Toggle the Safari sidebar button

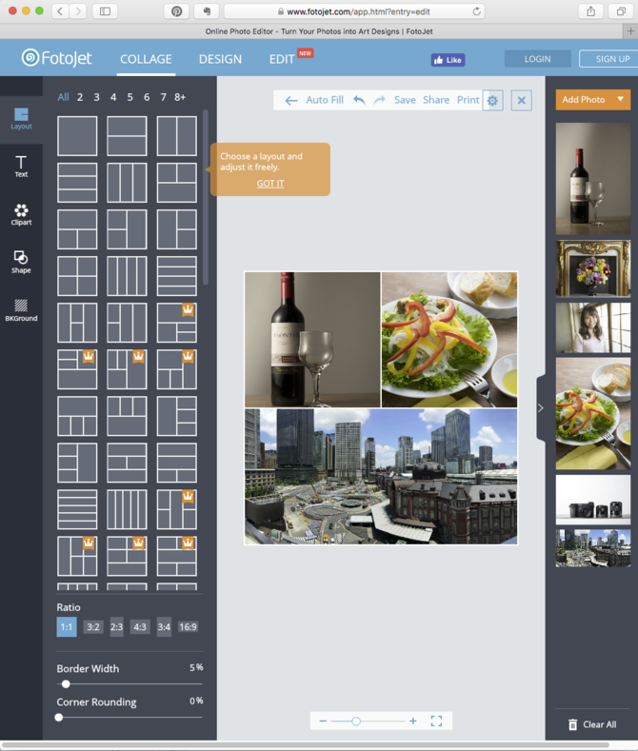(x=105, y=11)
